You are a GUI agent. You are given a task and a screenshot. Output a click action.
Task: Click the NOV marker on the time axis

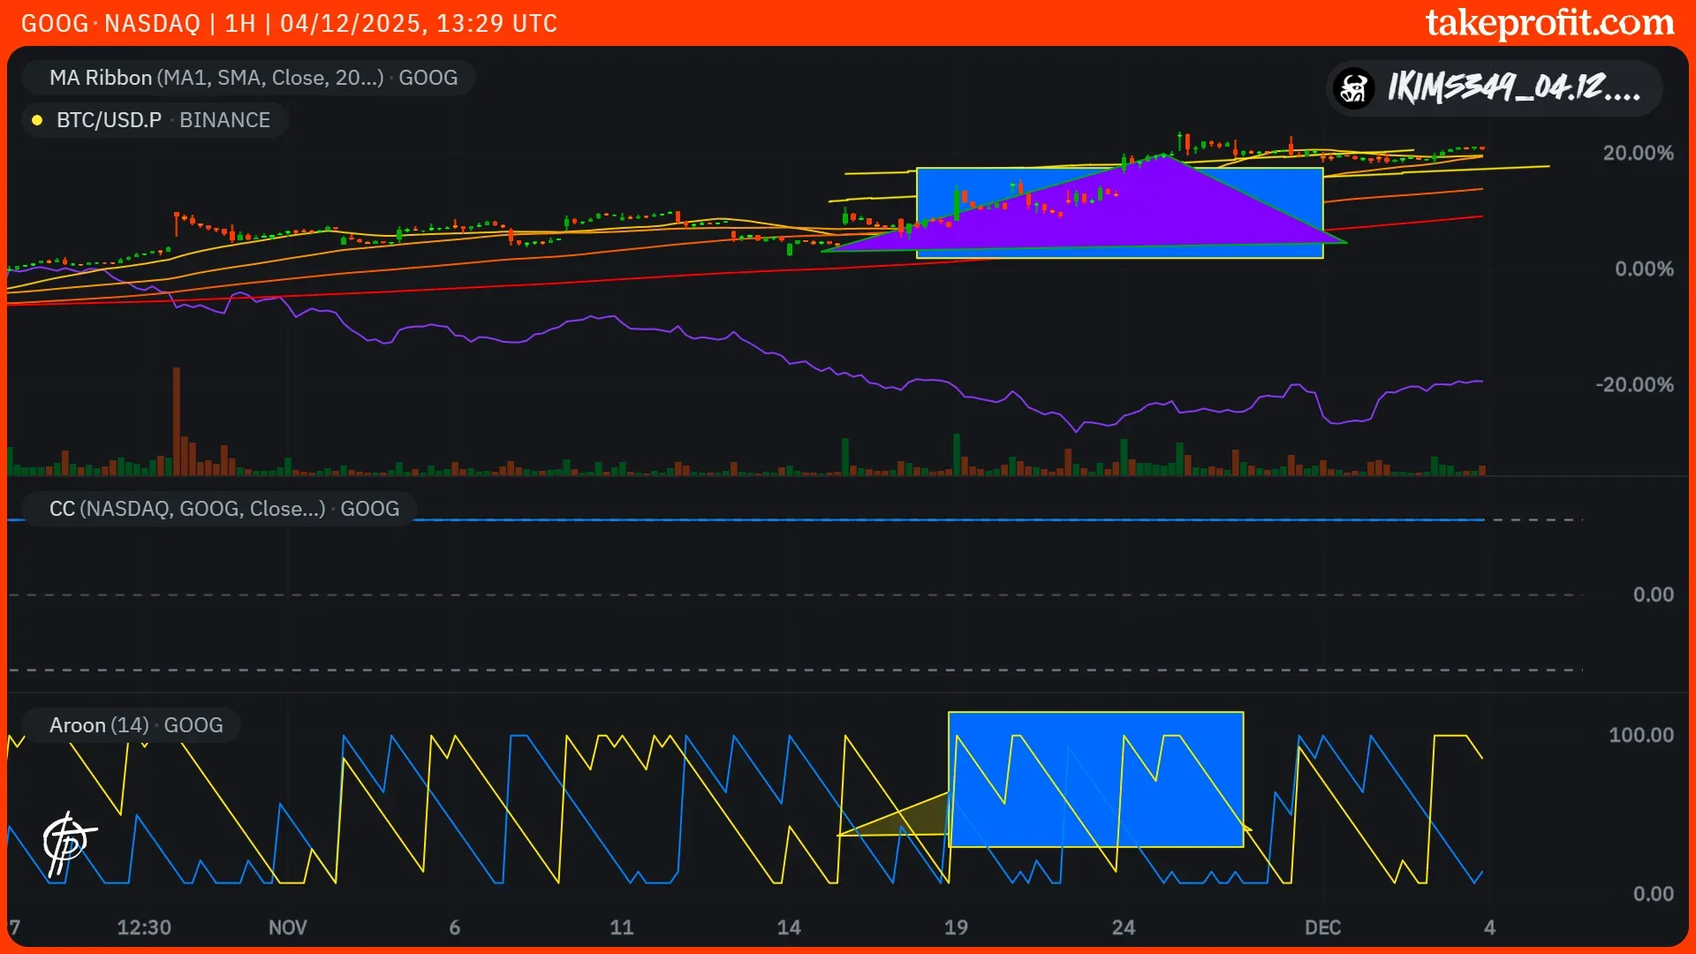[287, 927]
